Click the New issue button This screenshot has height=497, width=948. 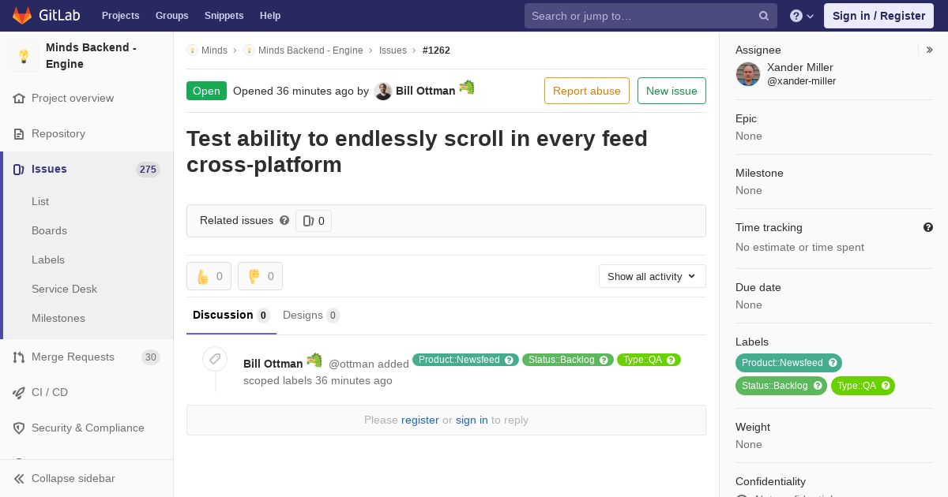click(x=671, y=91)
